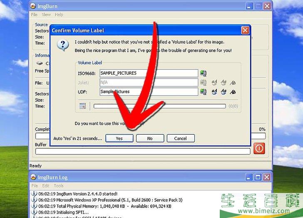Click the 'UDF:' label
The height and width of the screenshot is (218, 303).
[x=82, y=92]
